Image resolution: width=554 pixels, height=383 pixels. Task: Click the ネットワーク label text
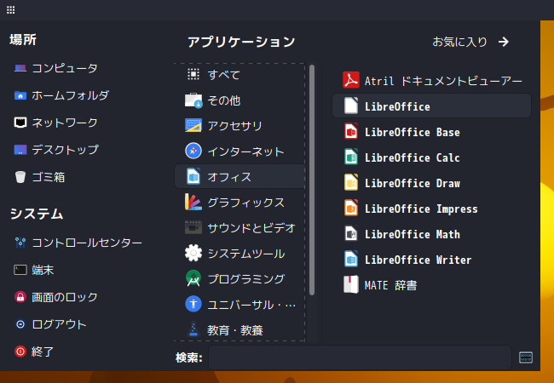(65, 123)
